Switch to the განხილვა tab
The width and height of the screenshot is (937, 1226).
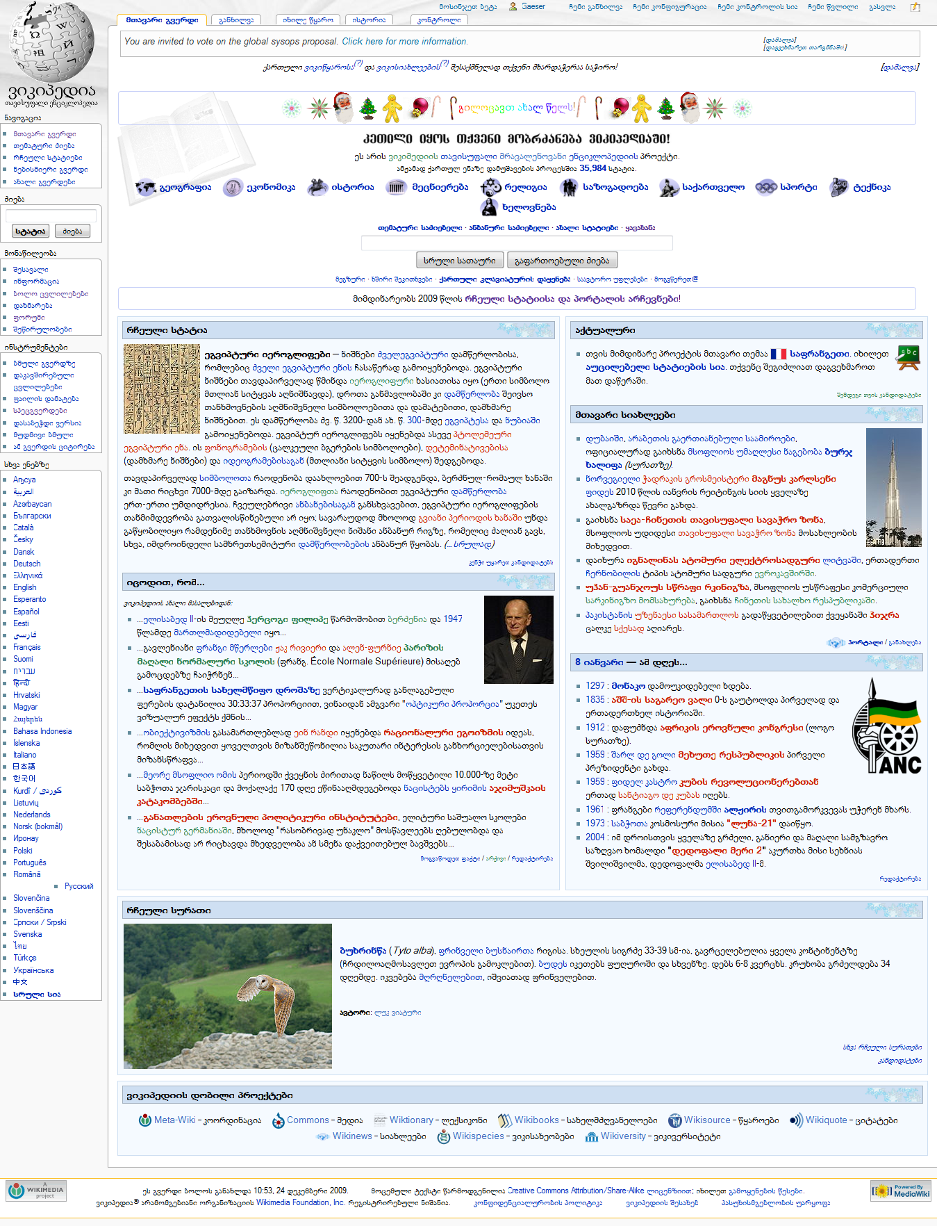[x=236, y=20]
